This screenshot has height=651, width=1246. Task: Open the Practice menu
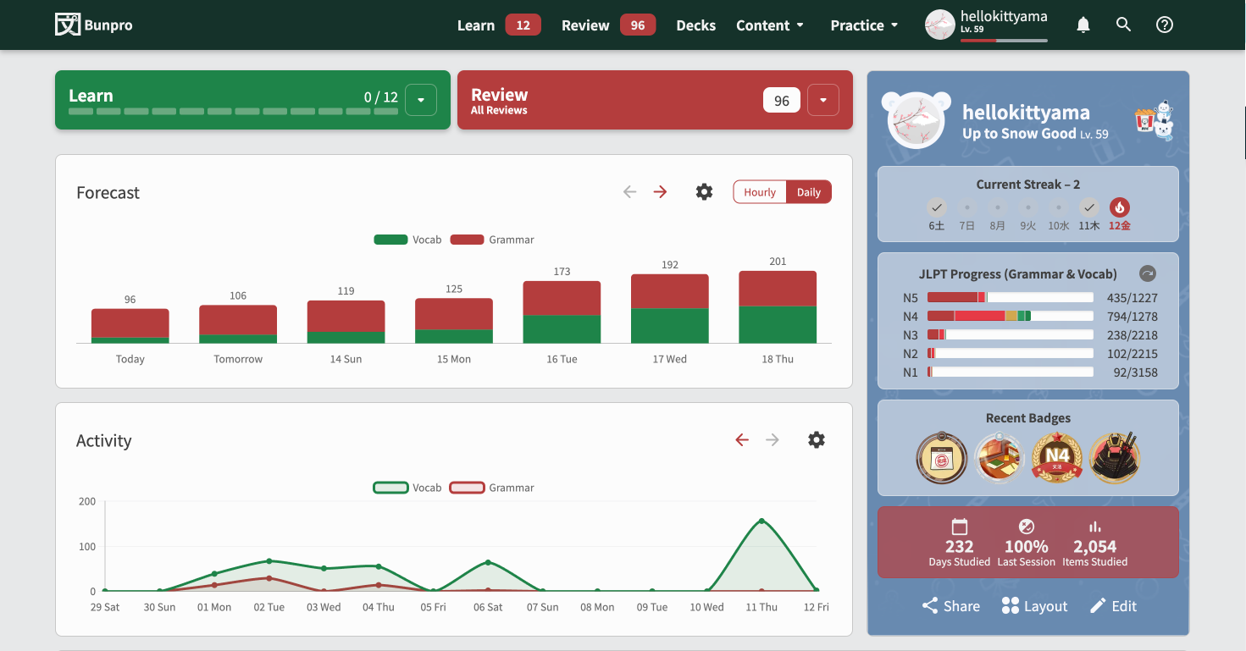pyautogui.click(x=864, y=25)
